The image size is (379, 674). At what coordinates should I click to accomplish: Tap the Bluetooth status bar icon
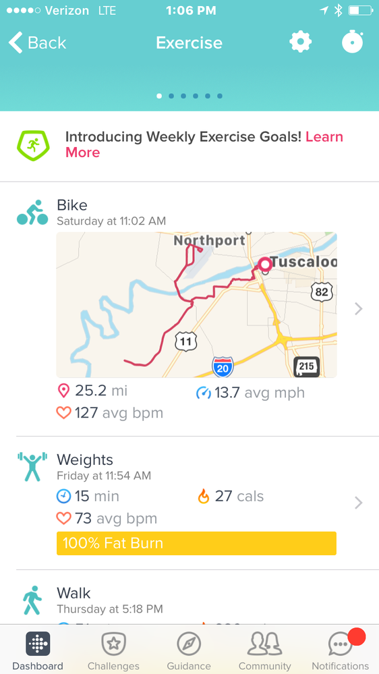[338, 10]
